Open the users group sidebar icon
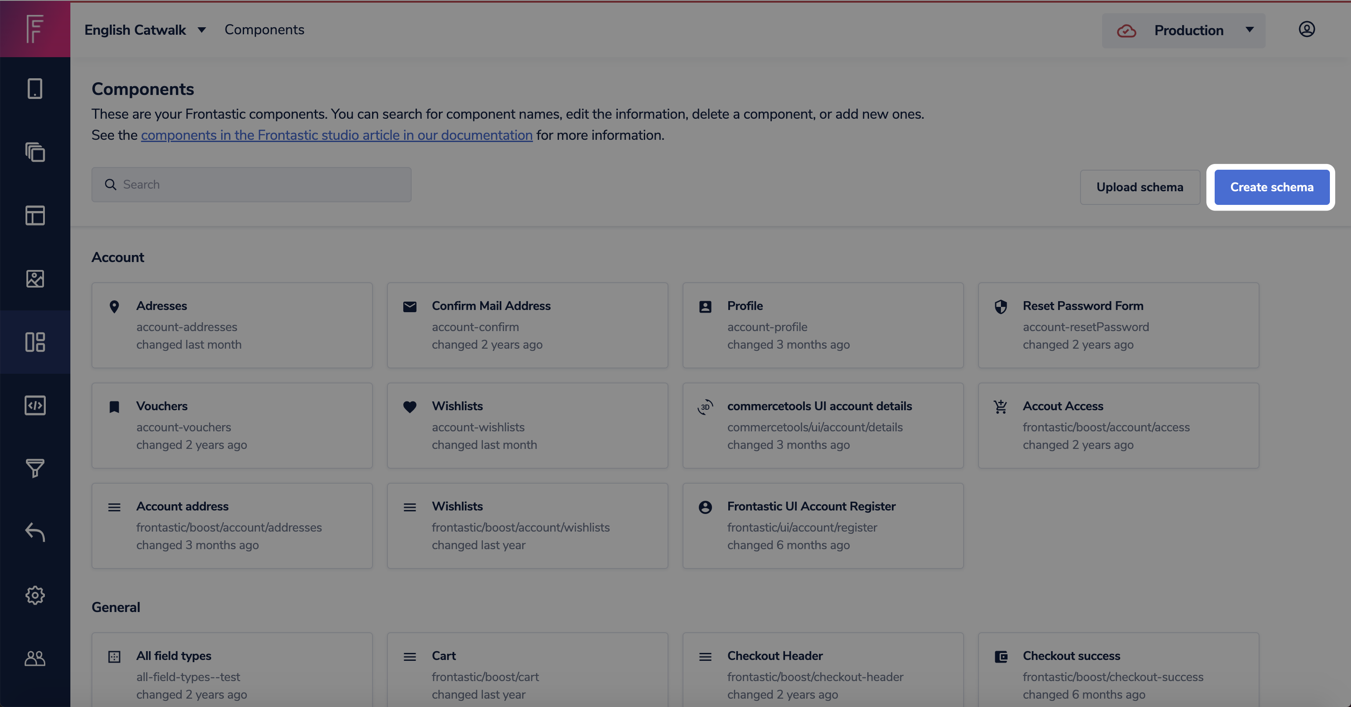 click(35, 658)
